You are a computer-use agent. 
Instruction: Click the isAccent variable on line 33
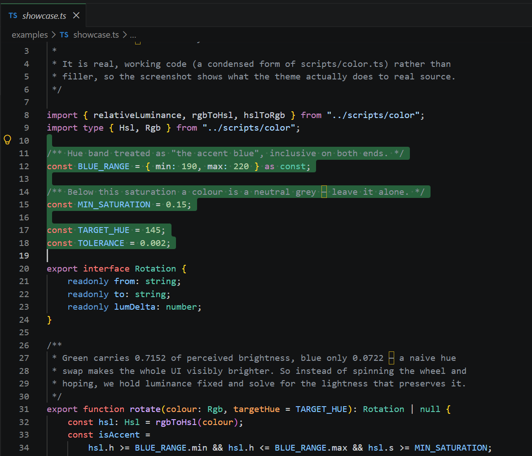pyautogui.click(x=119, y=435)
